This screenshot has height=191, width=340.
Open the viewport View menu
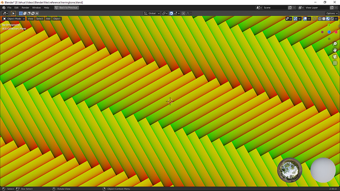pyautogui.click(x=31, y=19)
